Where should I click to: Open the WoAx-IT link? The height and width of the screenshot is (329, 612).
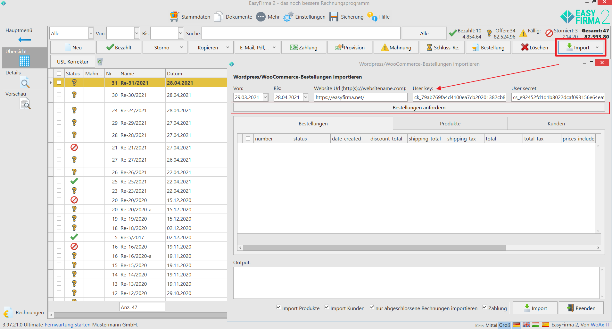click(x=600, y=325)
